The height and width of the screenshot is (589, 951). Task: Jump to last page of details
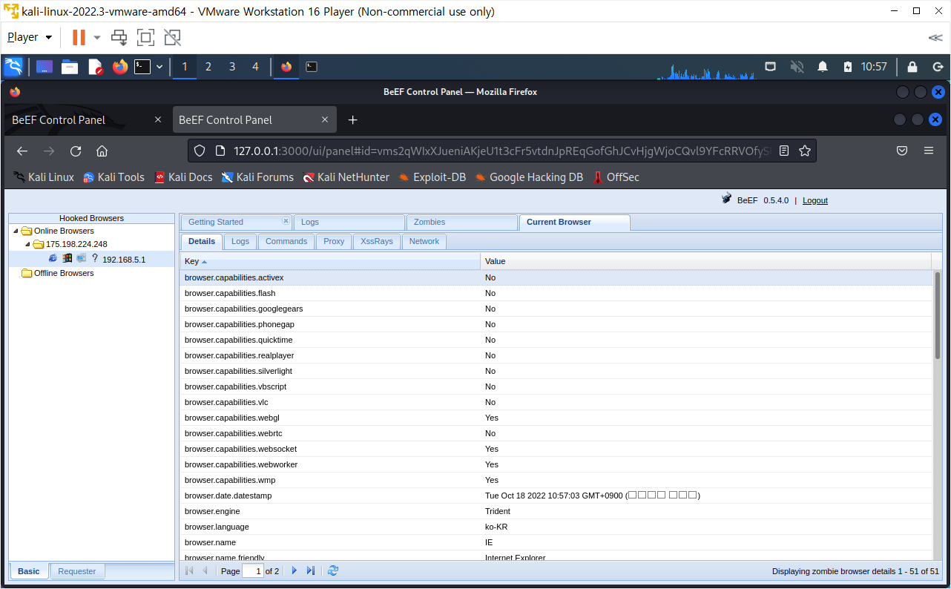[x=311, y=570]
